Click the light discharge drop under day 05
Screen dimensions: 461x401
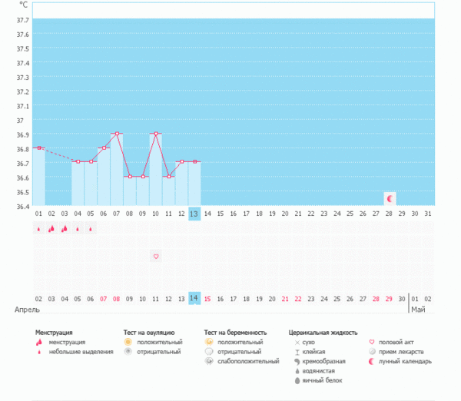pyautogui.click(x=91, y=229)
